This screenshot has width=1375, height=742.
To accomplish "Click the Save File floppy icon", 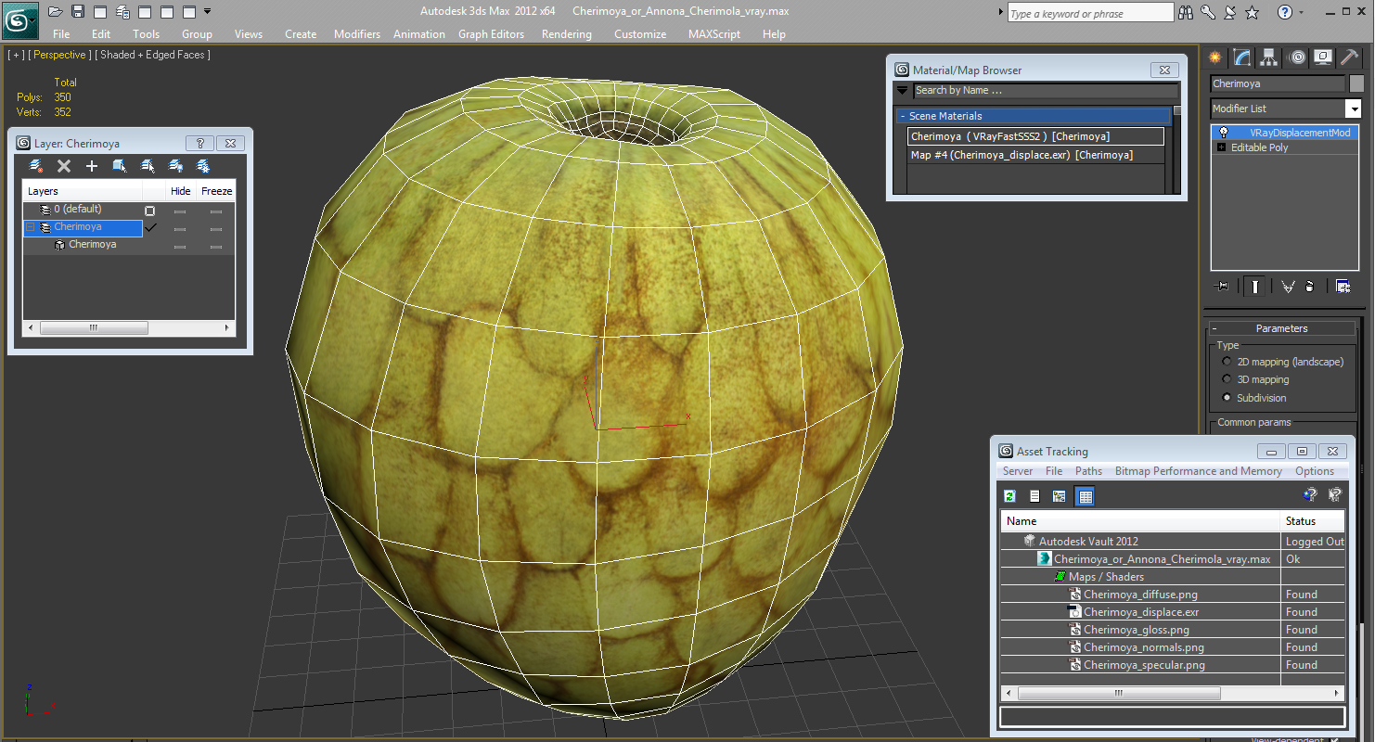I will (x=78, y=12).
